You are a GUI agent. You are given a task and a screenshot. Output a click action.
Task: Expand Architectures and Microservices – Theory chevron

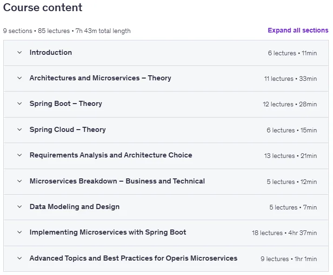coord(20,78)
